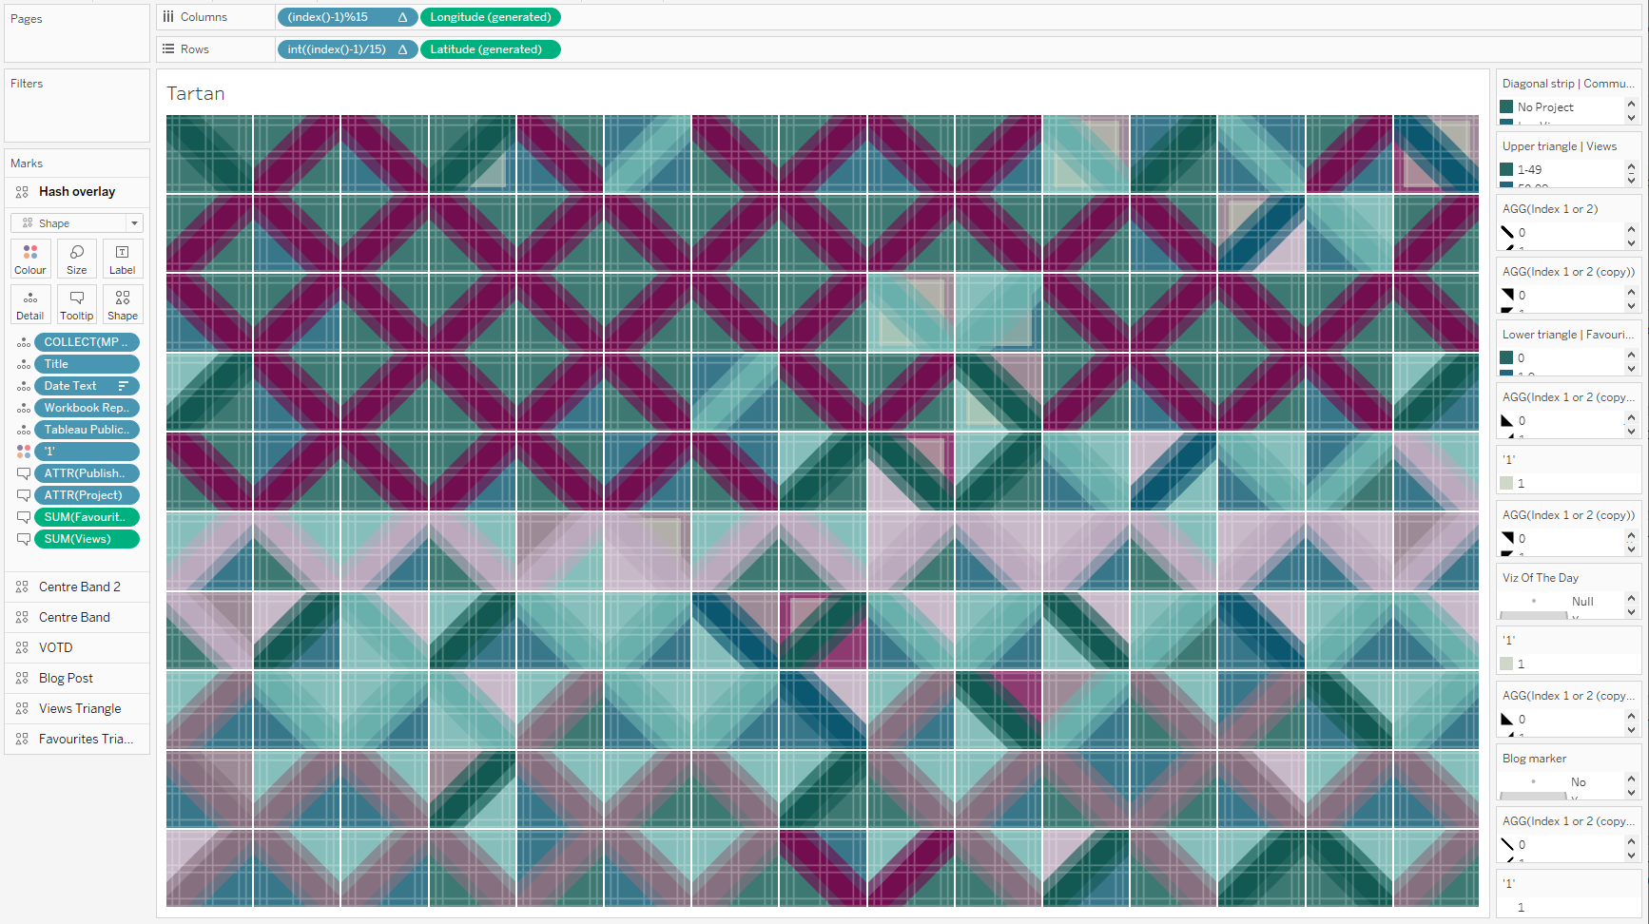The height and width of the screenshot is (924, 1649).
Task: Expand the Favourites Tria... marks layer
Action: pyautogui.click(x=77, y=740)
